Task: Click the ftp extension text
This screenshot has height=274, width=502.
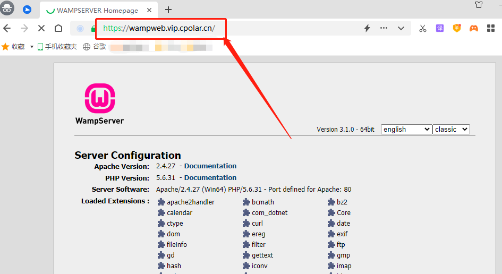Action: click(x=341, y=245)
